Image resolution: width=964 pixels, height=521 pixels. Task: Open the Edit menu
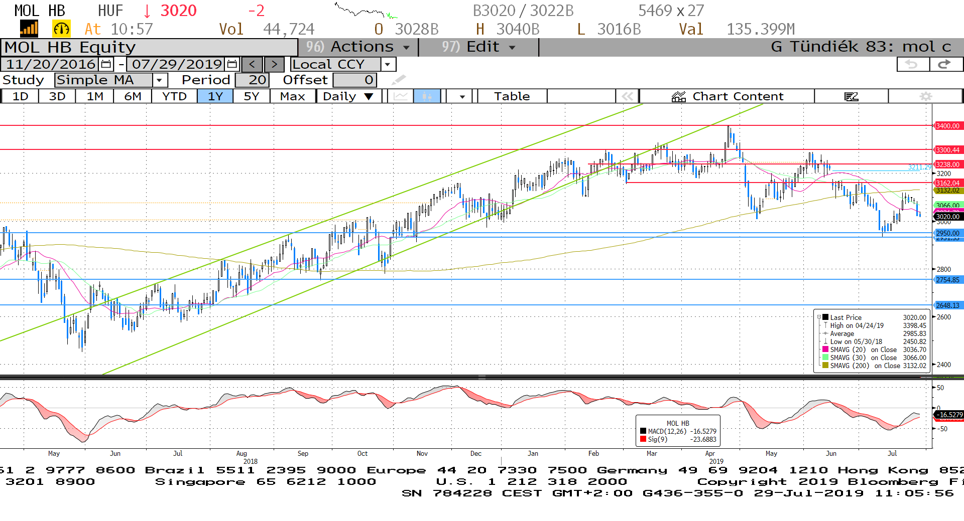click(x=478, y=47)
